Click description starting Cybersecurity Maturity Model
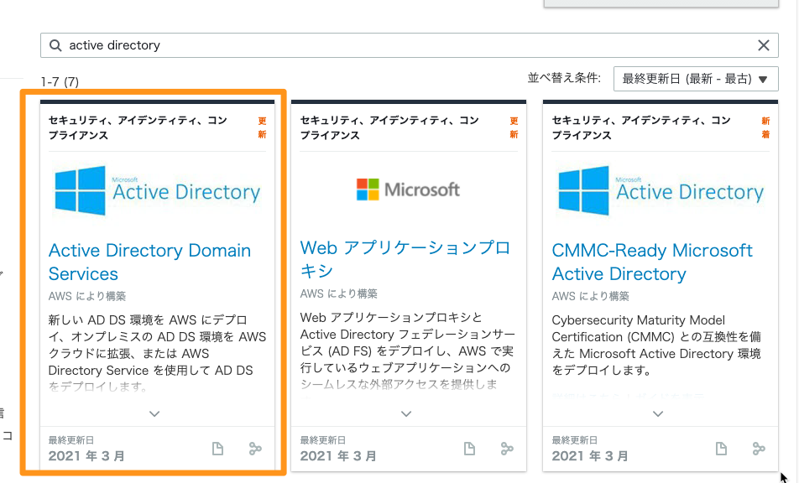799x483 pixels. pyautogui.click(x=657, y=345)
